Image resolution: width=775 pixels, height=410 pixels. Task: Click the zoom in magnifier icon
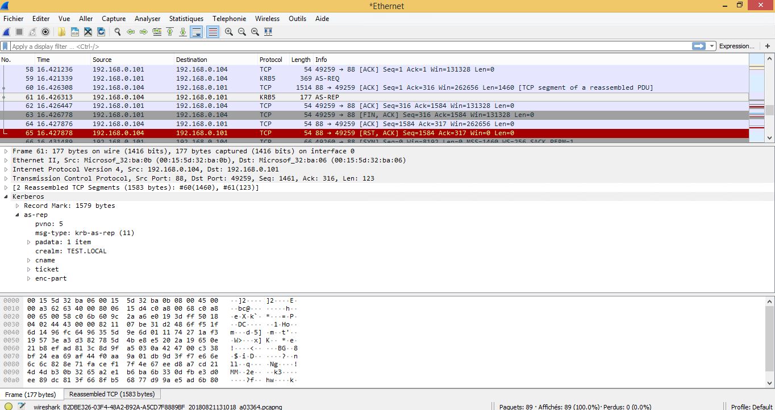coord(229,32)
